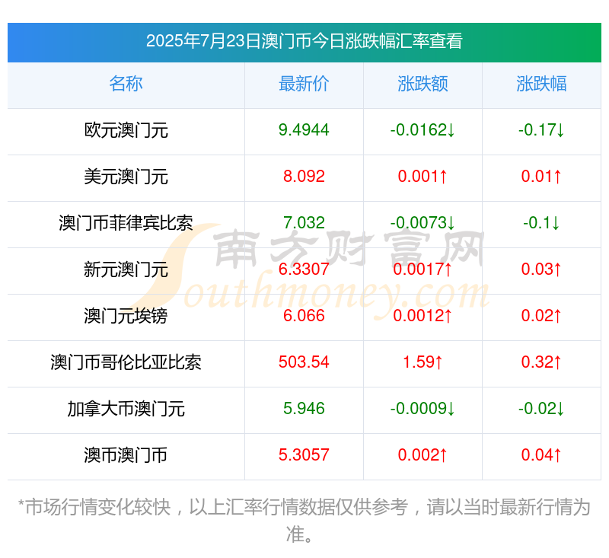Click the change value -0.0009↓
This screenshot has width=609, height=558.
pos(422,409)
